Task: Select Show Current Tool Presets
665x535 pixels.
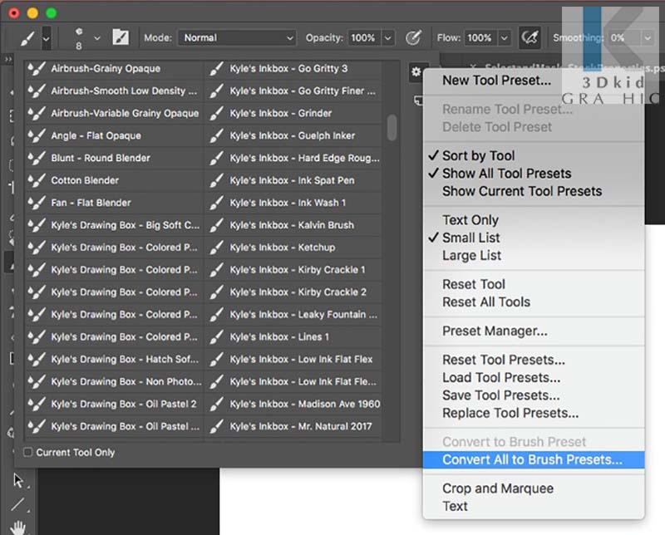Action: (x=534, y=191)
